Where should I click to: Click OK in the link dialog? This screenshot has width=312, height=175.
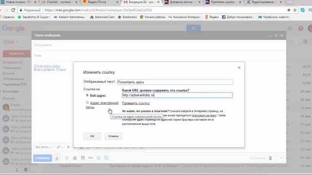pyautogui.click(x=92, y=136)
